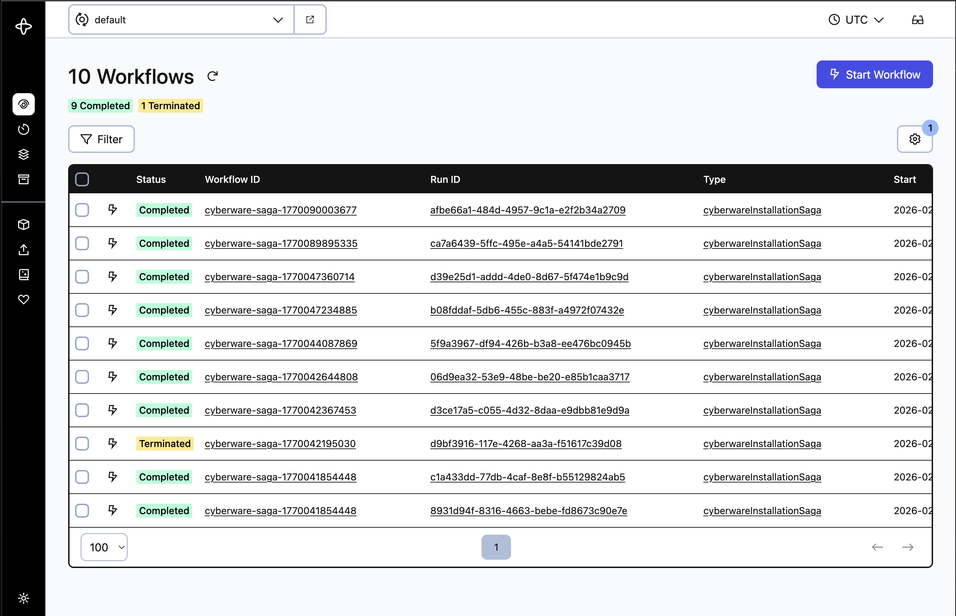Select the Namespaces cube icon

tap(24, 225)
